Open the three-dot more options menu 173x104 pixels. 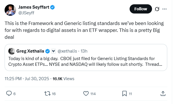(x=164, y=9)
